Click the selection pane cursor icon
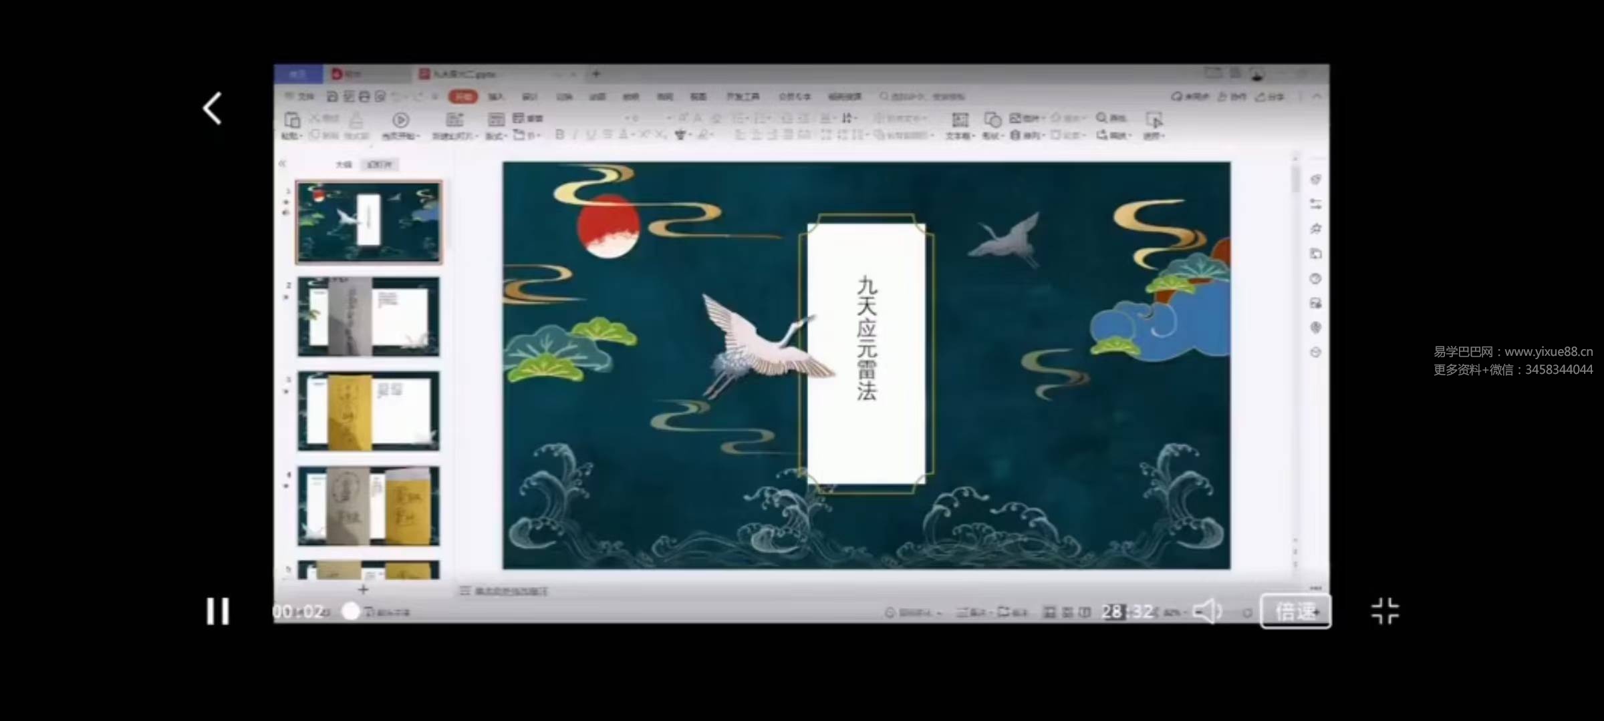 1154,121
